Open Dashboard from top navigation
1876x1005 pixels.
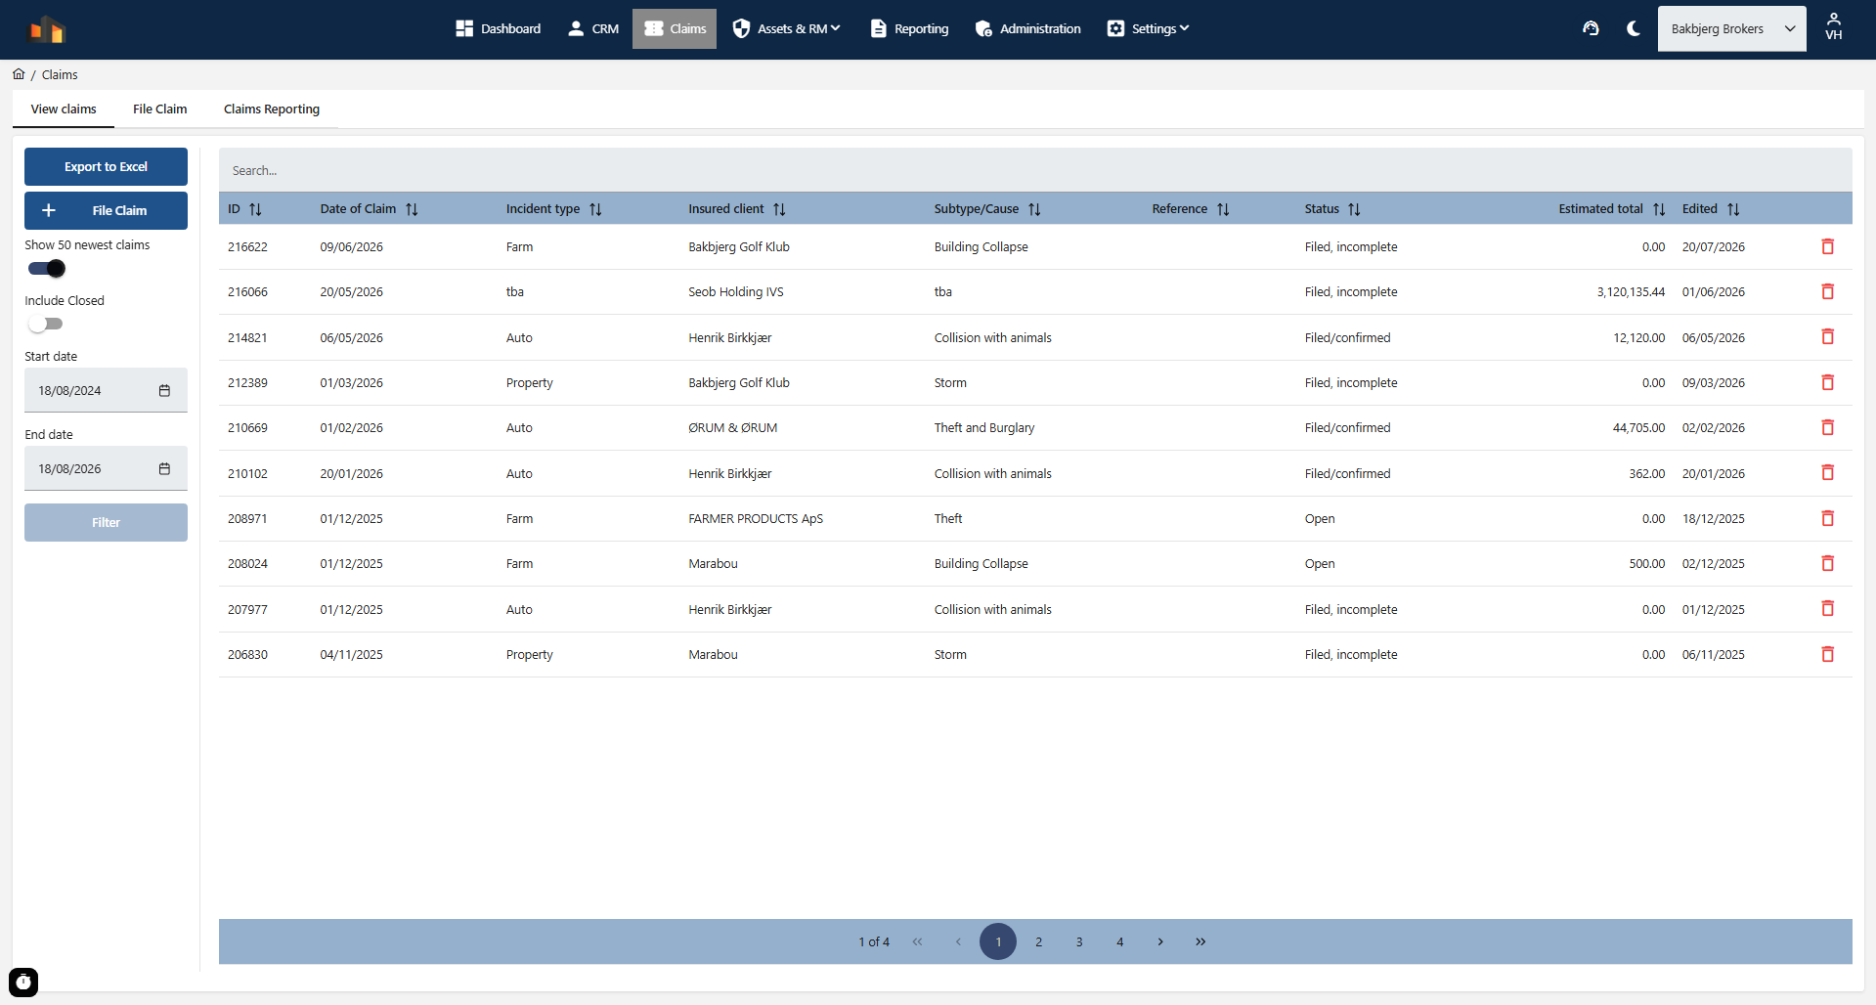tap(498, 28)
